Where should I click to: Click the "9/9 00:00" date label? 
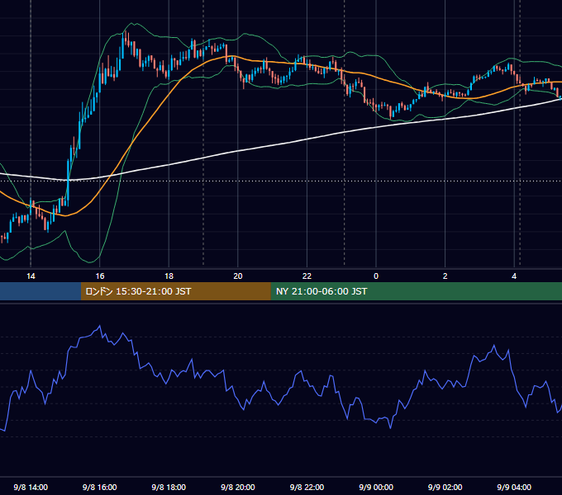pos(376,487)
